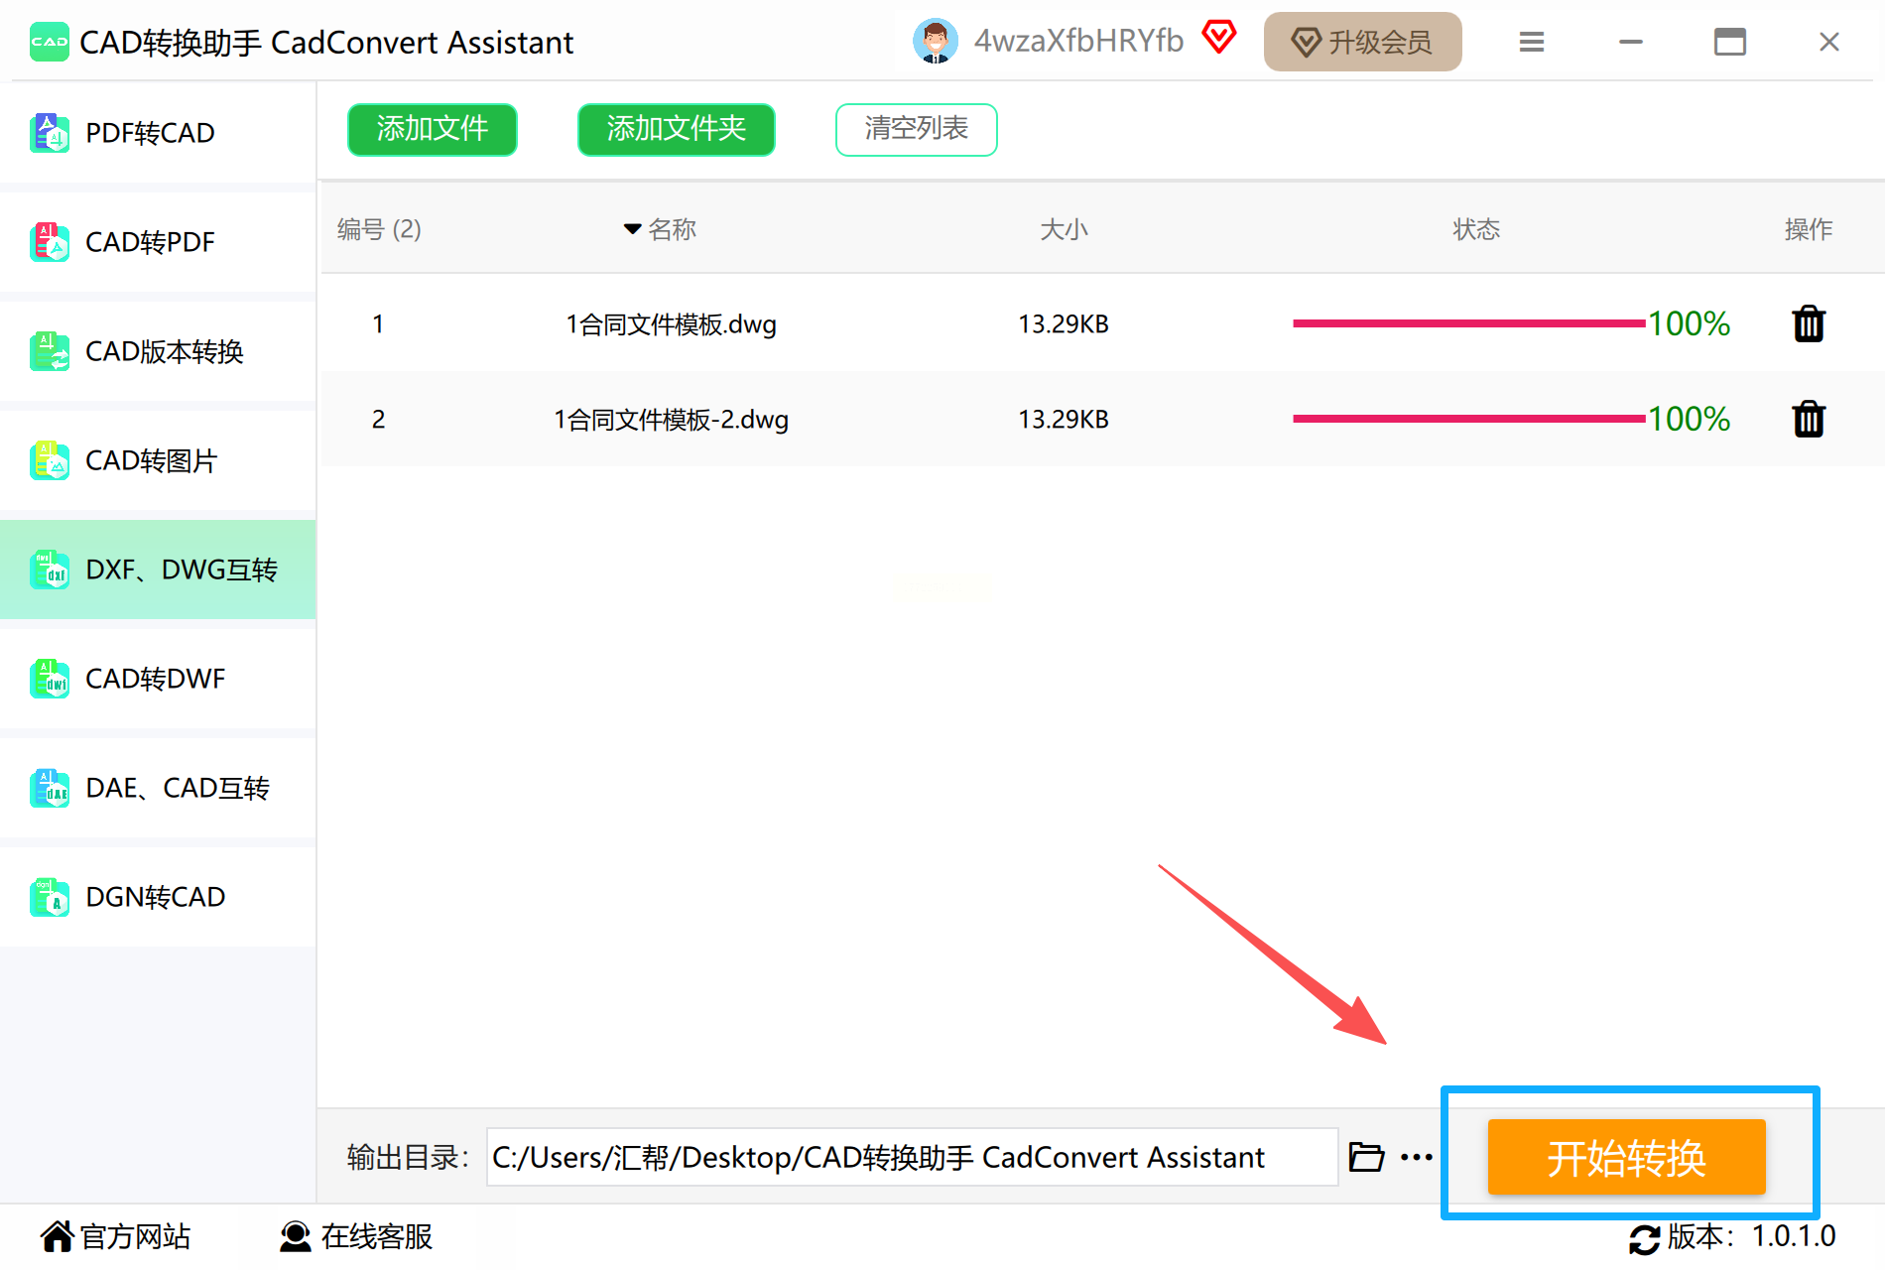Image resolution: width=1885 pixels, height=1270 pixels.
Task: Remove 1合同文件模板-2.dwg using its trash icon
Action: (x=1809, y=419)
